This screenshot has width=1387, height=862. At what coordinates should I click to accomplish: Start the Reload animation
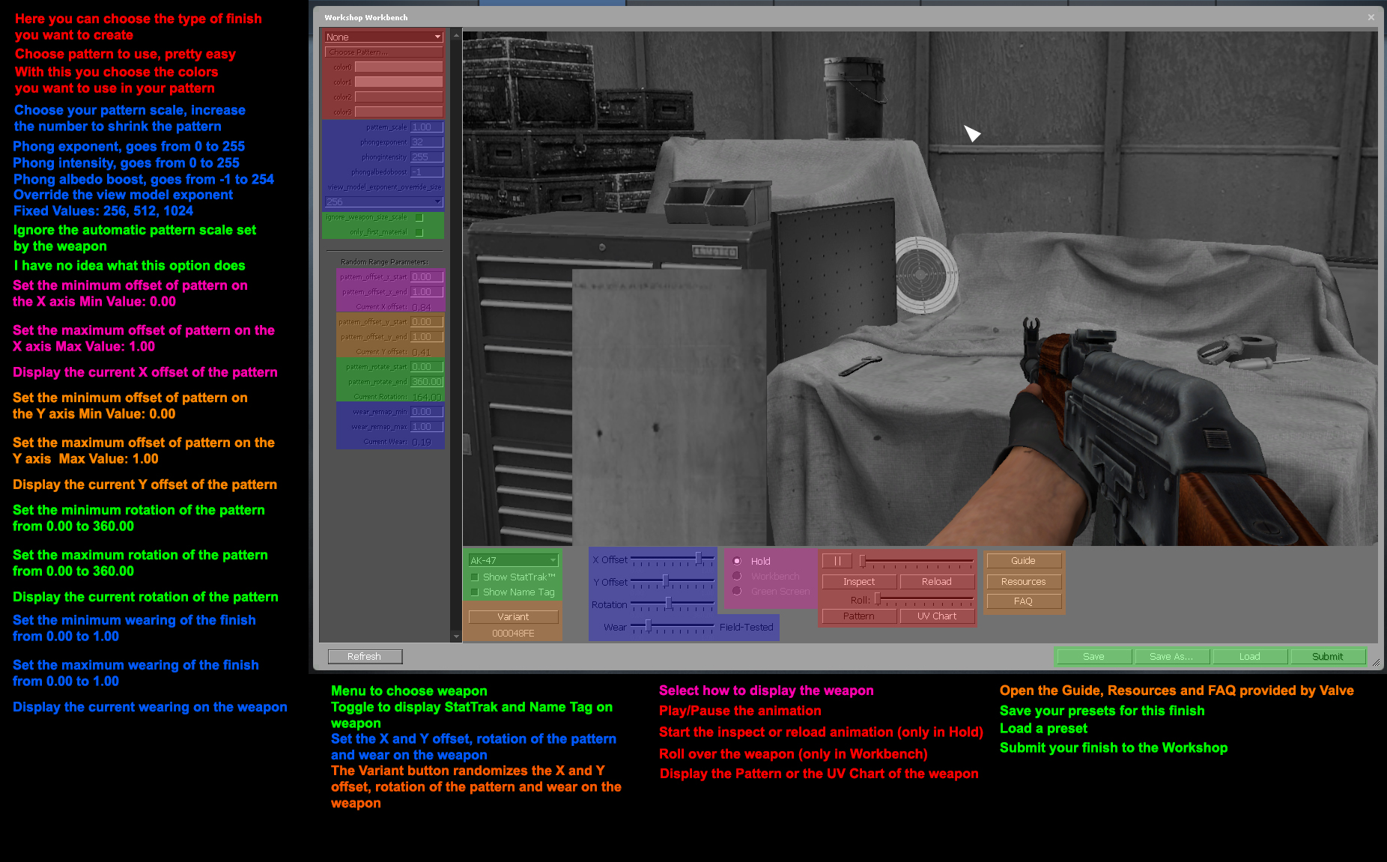coord(937,582)
